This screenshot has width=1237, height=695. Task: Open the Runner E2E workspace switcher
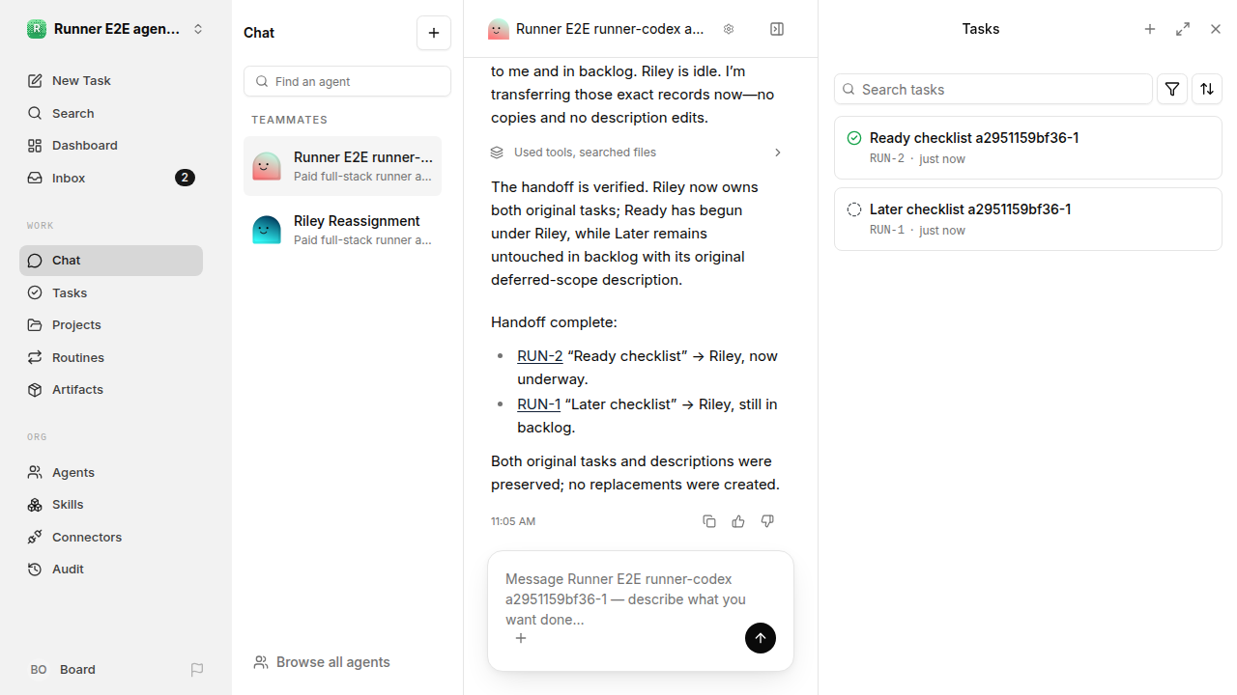[116, 29]
